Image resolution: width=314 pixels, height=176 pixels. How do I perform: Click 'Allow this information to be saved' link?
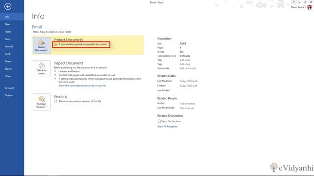[x=82, y=86]
